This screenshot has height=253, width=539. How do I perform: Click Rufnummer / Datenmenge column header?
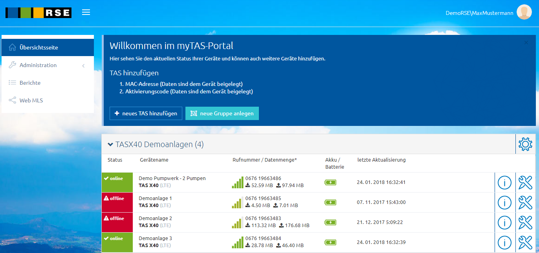pyautogui.click(x=265, y=160)
